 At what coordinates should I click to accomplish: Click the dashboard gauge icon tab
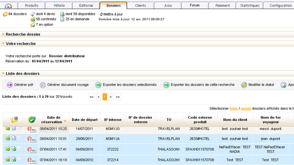(9, 5)
